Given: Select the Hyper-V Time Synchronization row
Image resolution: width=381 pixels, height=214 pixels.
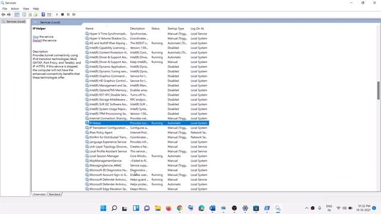Looking at the screenshot, I should tap(147, 34).
